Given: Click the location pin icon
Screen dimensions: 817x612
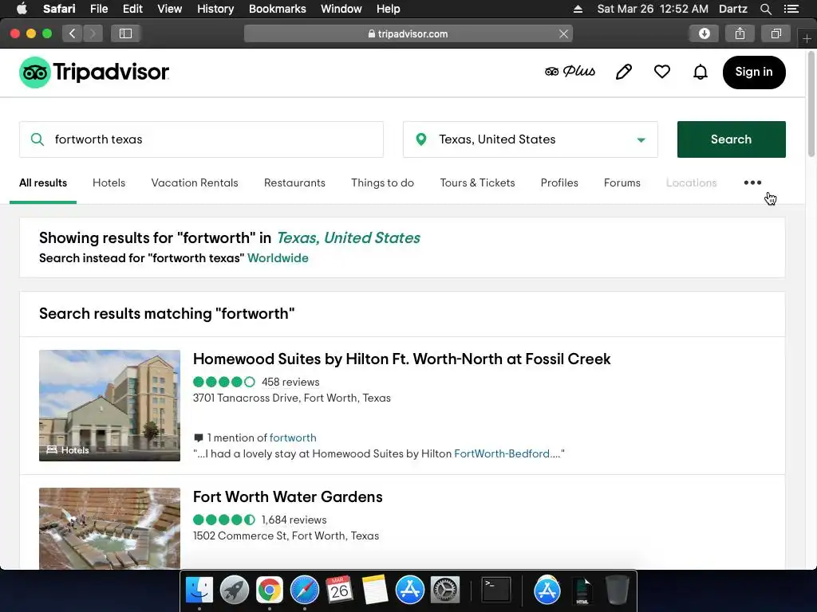Looking at the screenshot, I should tap(421, 139).
